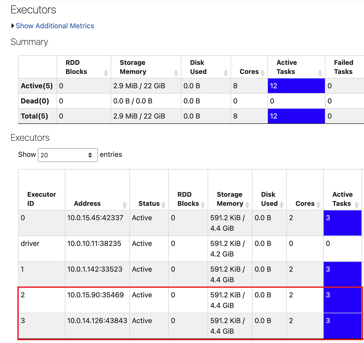364x343 pixels.
Task: Sort Executors table by Cores column
Action: point(318,205)
